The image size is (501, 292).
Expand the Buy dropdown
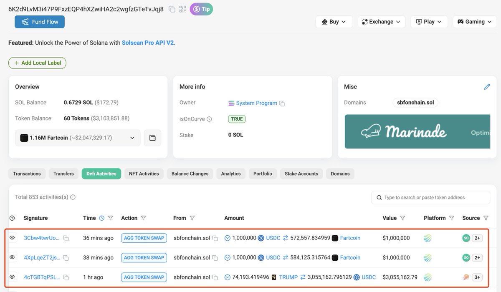[334, 22]
